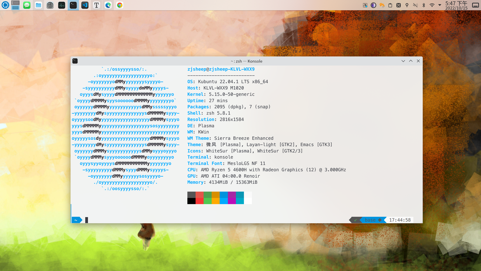Open the orange updates tray icon
The height and width of the screenshot is (271, 481).
pos(382,5)
